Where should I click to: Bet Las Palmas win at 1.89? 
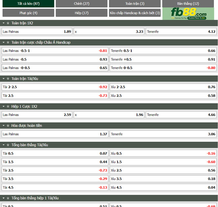coord(37,32)
